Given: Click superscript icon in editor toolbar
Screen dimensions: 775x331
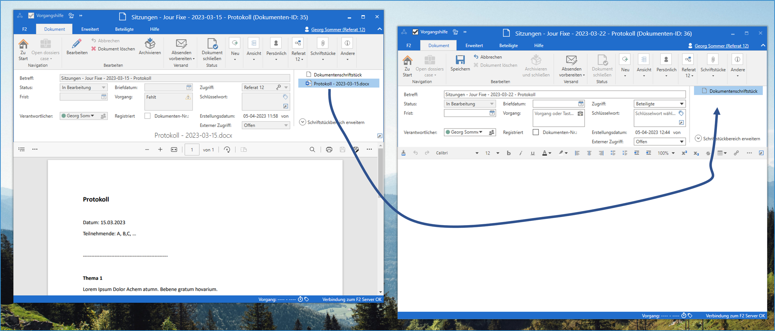Looking at the screenshot, I should (684, 153).
